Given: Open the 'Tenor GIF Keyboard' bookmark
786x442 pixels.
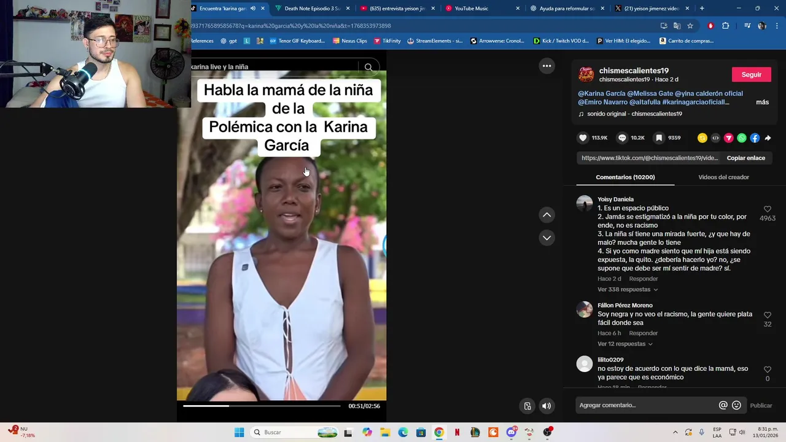Looking at the screenshot, I should point(297,41).
